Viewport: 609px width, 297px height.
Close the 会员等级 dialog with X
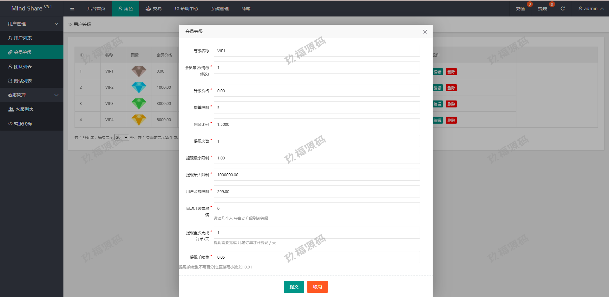(425, 32)
